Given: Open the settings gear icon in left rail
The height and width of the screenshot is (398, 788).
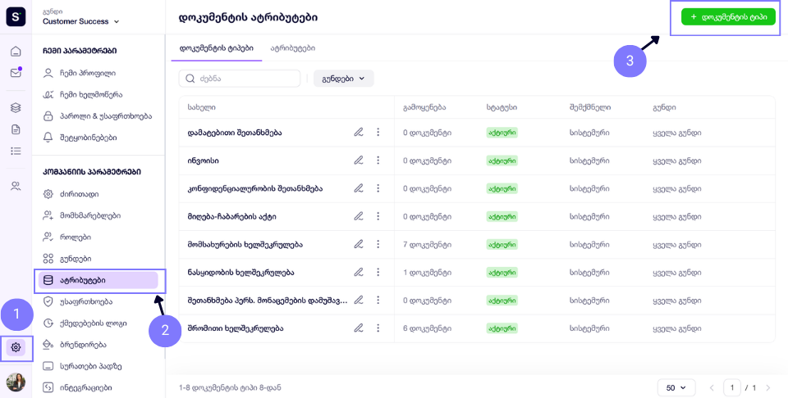Looking at the screenshot, I should point(16,347).
